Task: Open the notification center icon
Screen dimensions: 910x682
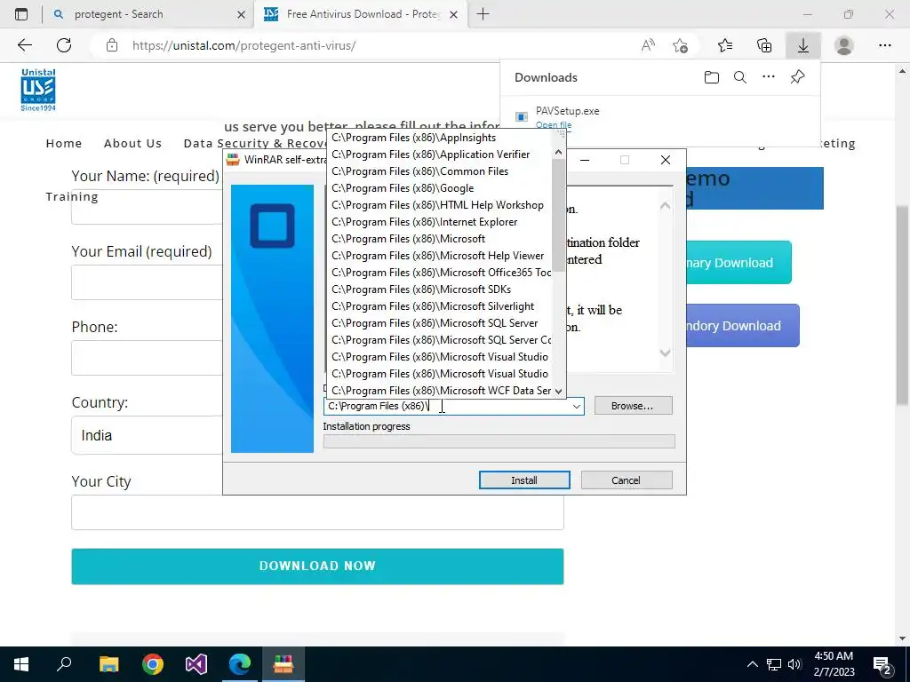Action: point(882,664)
